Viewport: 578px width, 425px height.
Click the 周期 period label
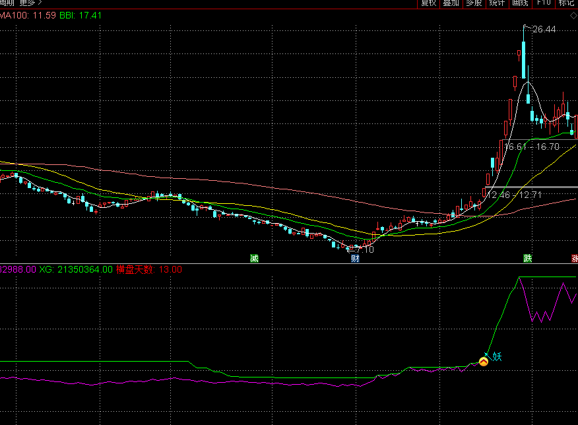[7, 3]
